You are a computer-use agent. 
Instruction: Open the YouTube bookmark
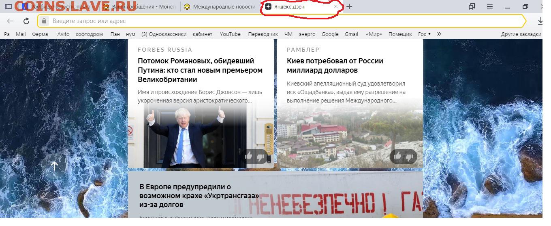230,34
